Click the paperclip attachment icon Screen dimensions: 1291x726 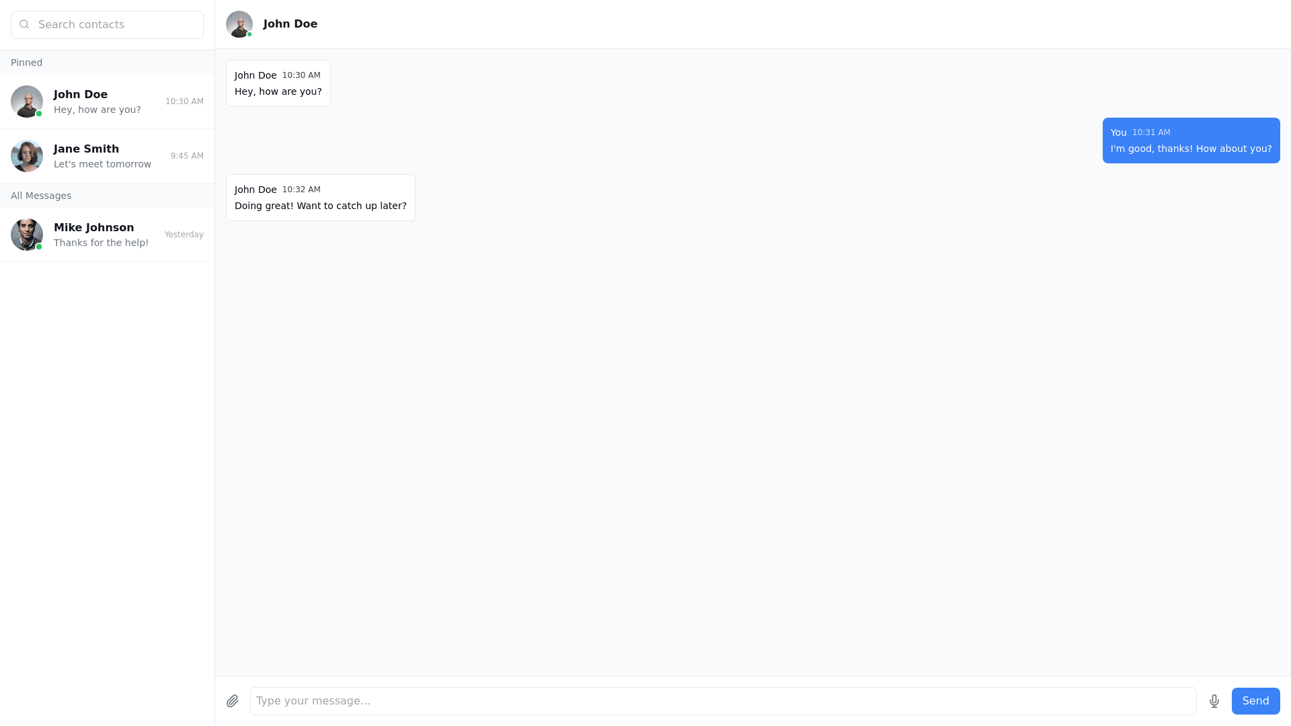(x=233, y=701)
